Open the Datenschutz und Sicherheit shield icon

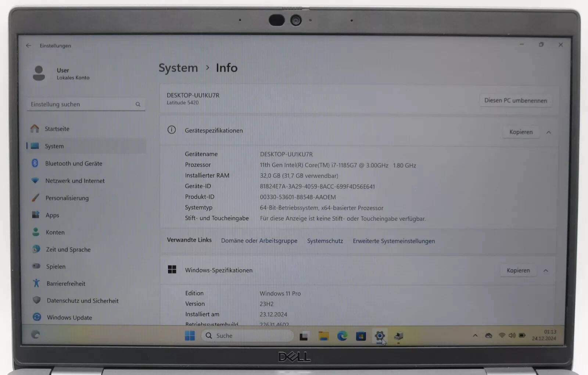tap(37, 300)
